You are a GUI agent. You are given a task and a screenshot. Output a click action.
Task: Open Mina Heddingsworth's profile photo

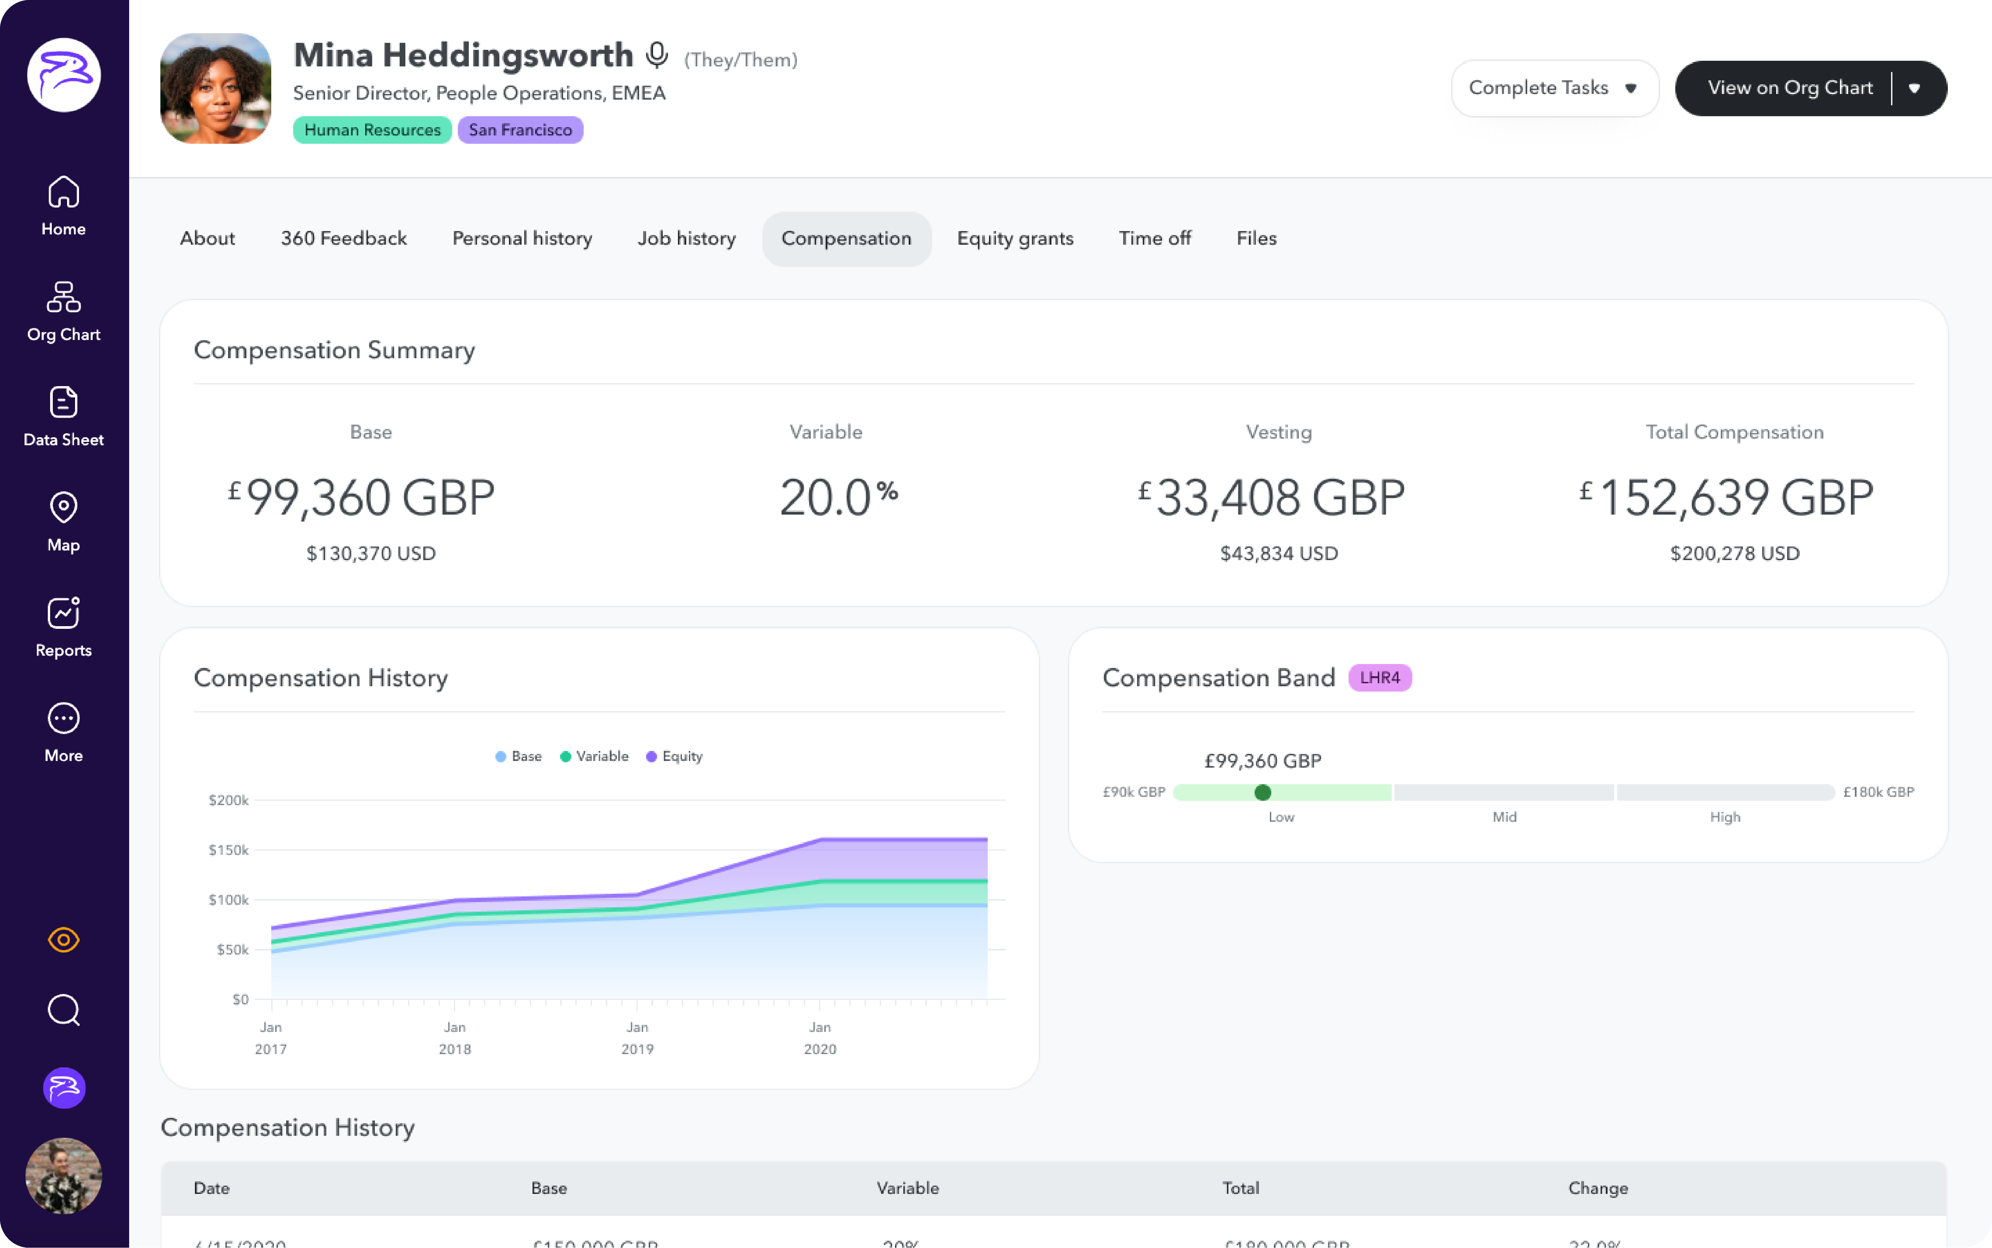[x=215, y=88]
